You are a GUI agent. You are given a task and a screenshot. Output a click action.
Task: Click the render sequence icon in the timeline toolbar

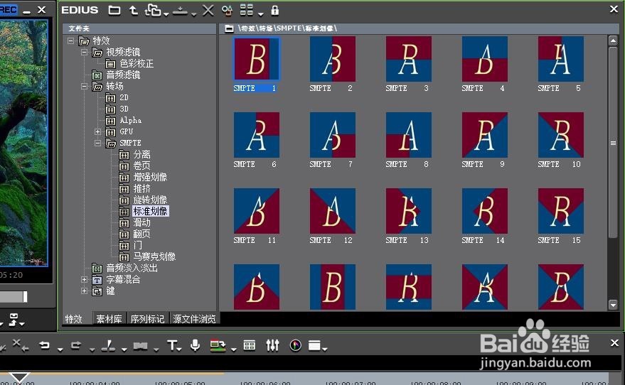click(x=218, y=346)
